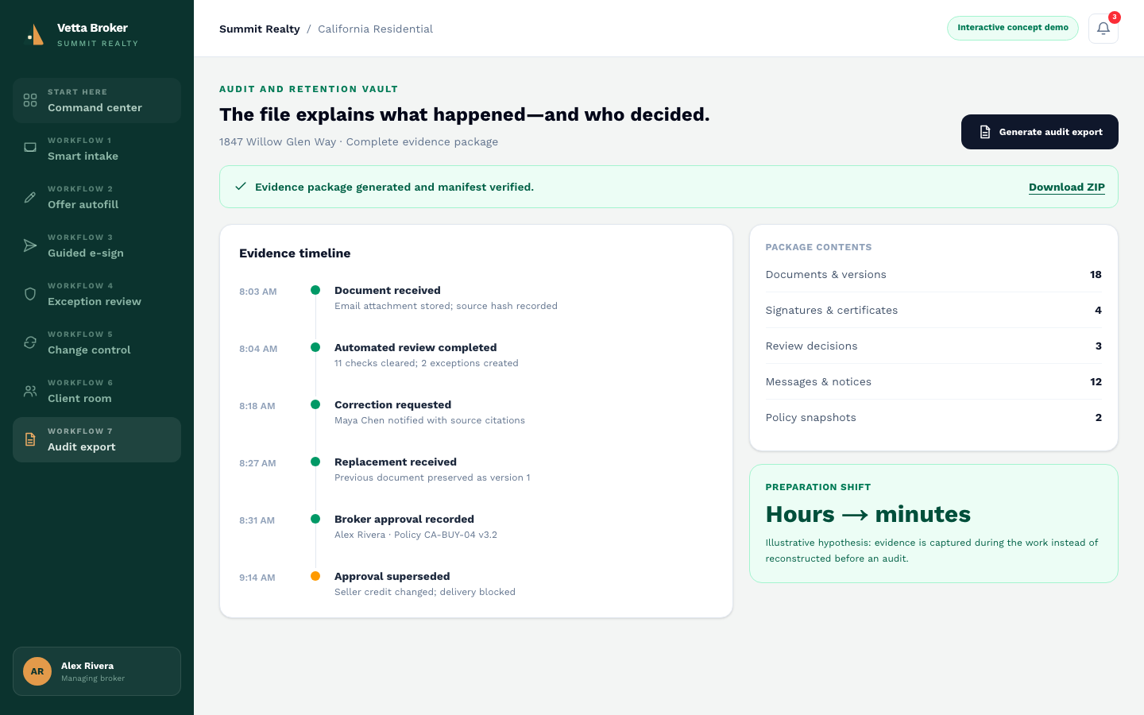Open the Alex Rivera profile card
1144x715 pixels.
[x=97, y=671]
